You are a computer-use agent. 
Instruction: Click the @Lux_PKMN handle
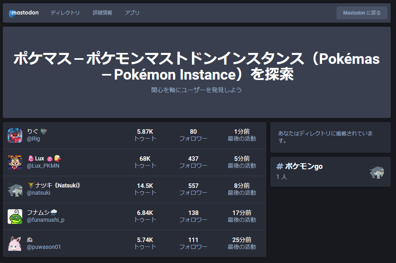click(x=43, y=166)
